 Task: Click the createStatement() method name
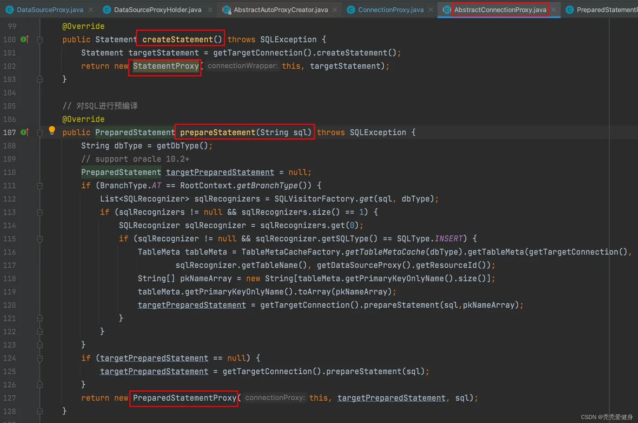182,40
